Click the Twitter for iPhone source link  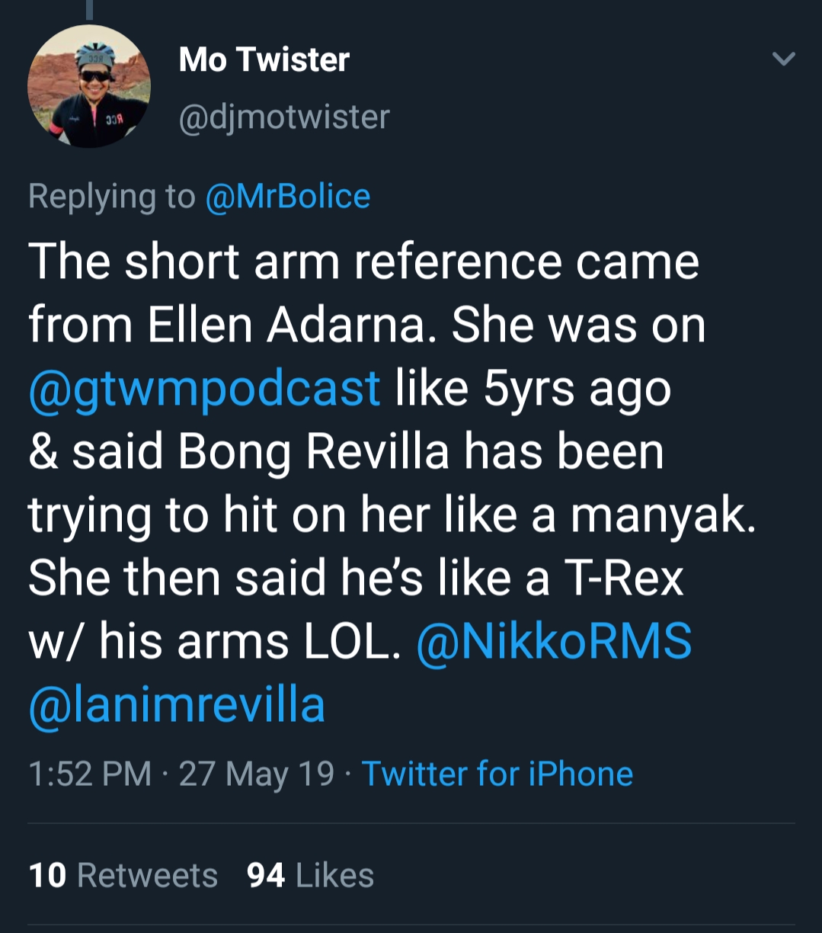click(497, 774)
